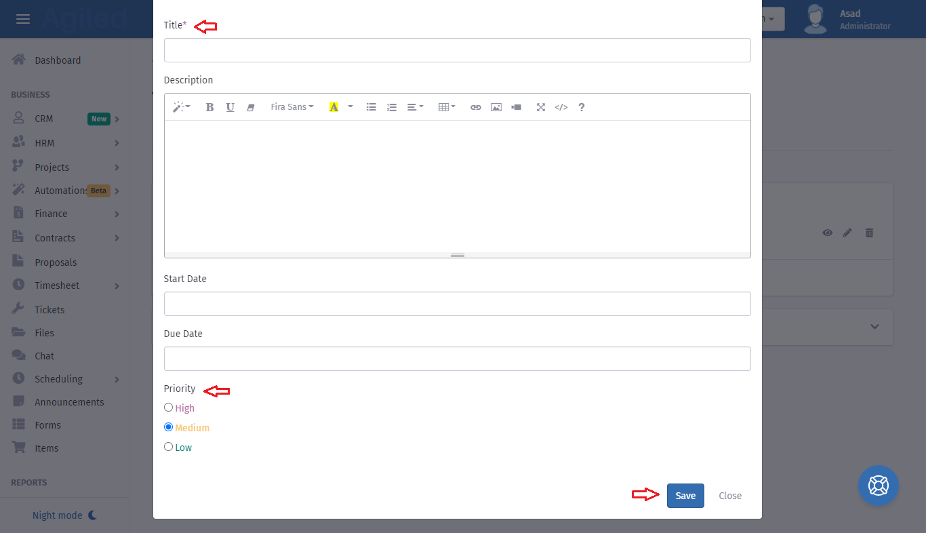Screen dimensions: 926x533
Task: Open the table insert dropdown
Action: (x=447, y=107)
